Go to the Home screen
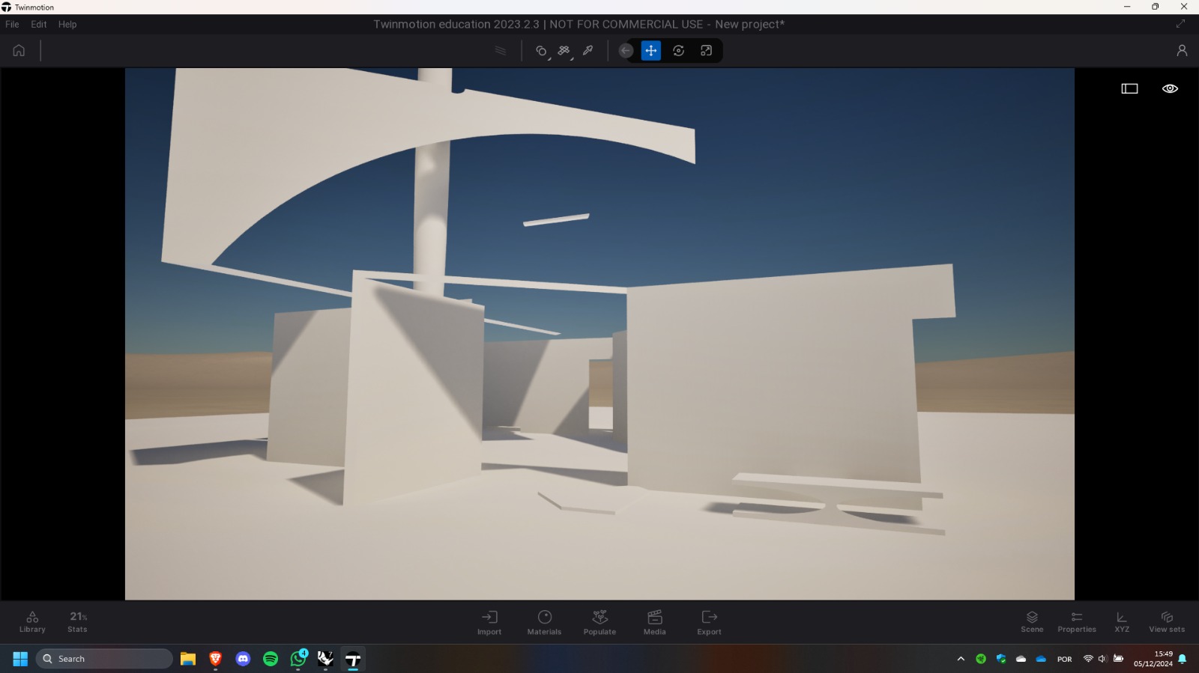Screen dimensions: 1199x673 pyautogui.click(x=19, y=51)
